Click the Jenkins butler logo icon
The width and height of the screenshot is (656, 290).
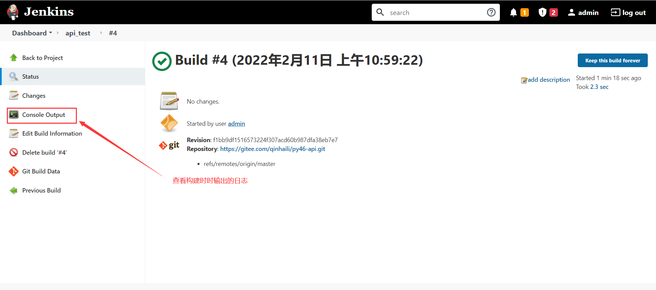point(13,12)
